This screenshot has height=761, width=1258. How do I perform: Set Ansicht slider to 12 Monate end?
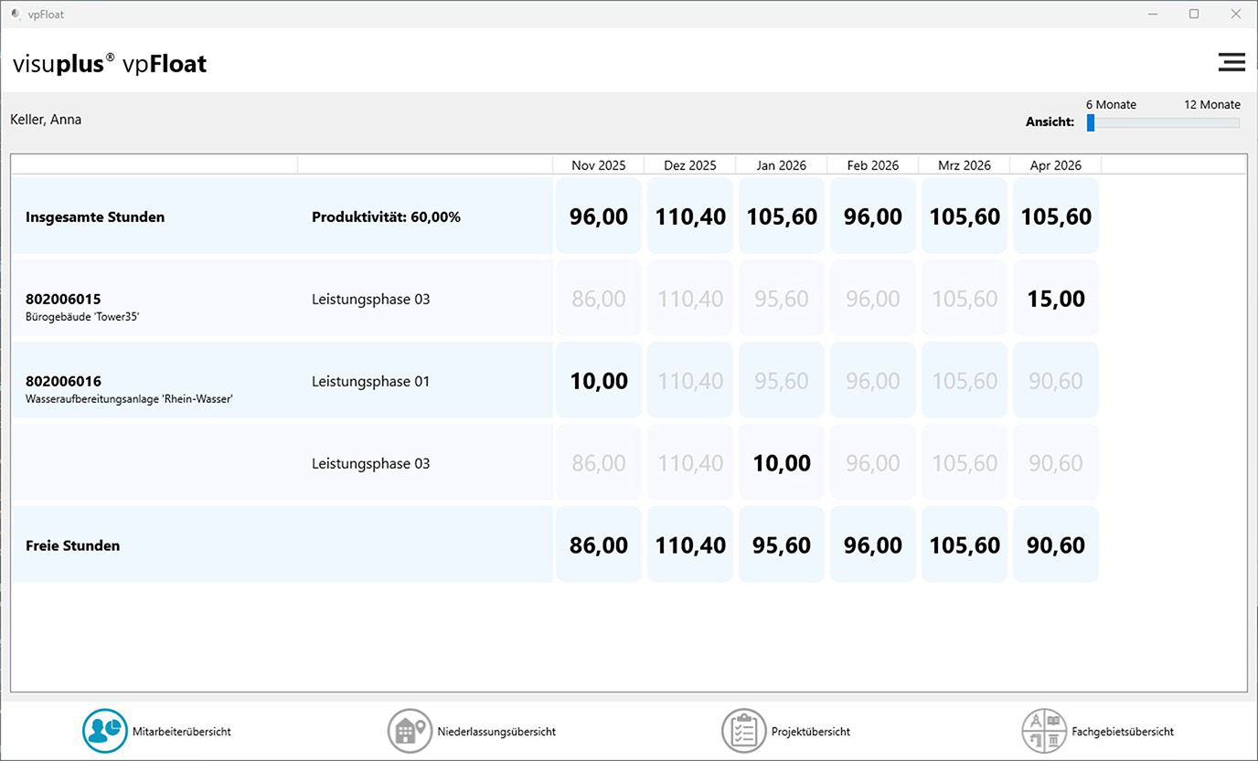(x=1235, y=122)
